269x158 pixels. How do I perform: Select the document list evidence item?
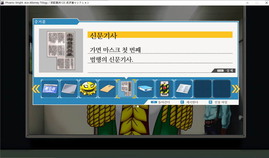click(183, 89)
